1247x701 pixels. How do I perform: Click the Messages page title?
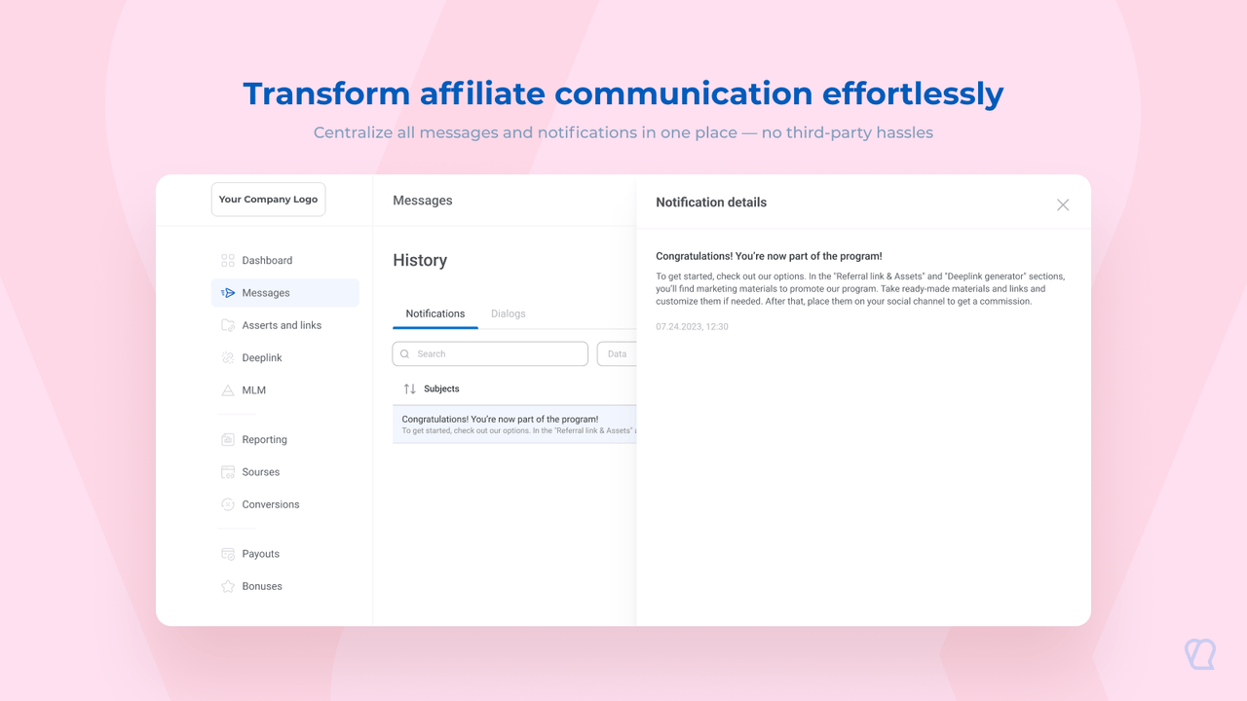(x=423, y=201)
